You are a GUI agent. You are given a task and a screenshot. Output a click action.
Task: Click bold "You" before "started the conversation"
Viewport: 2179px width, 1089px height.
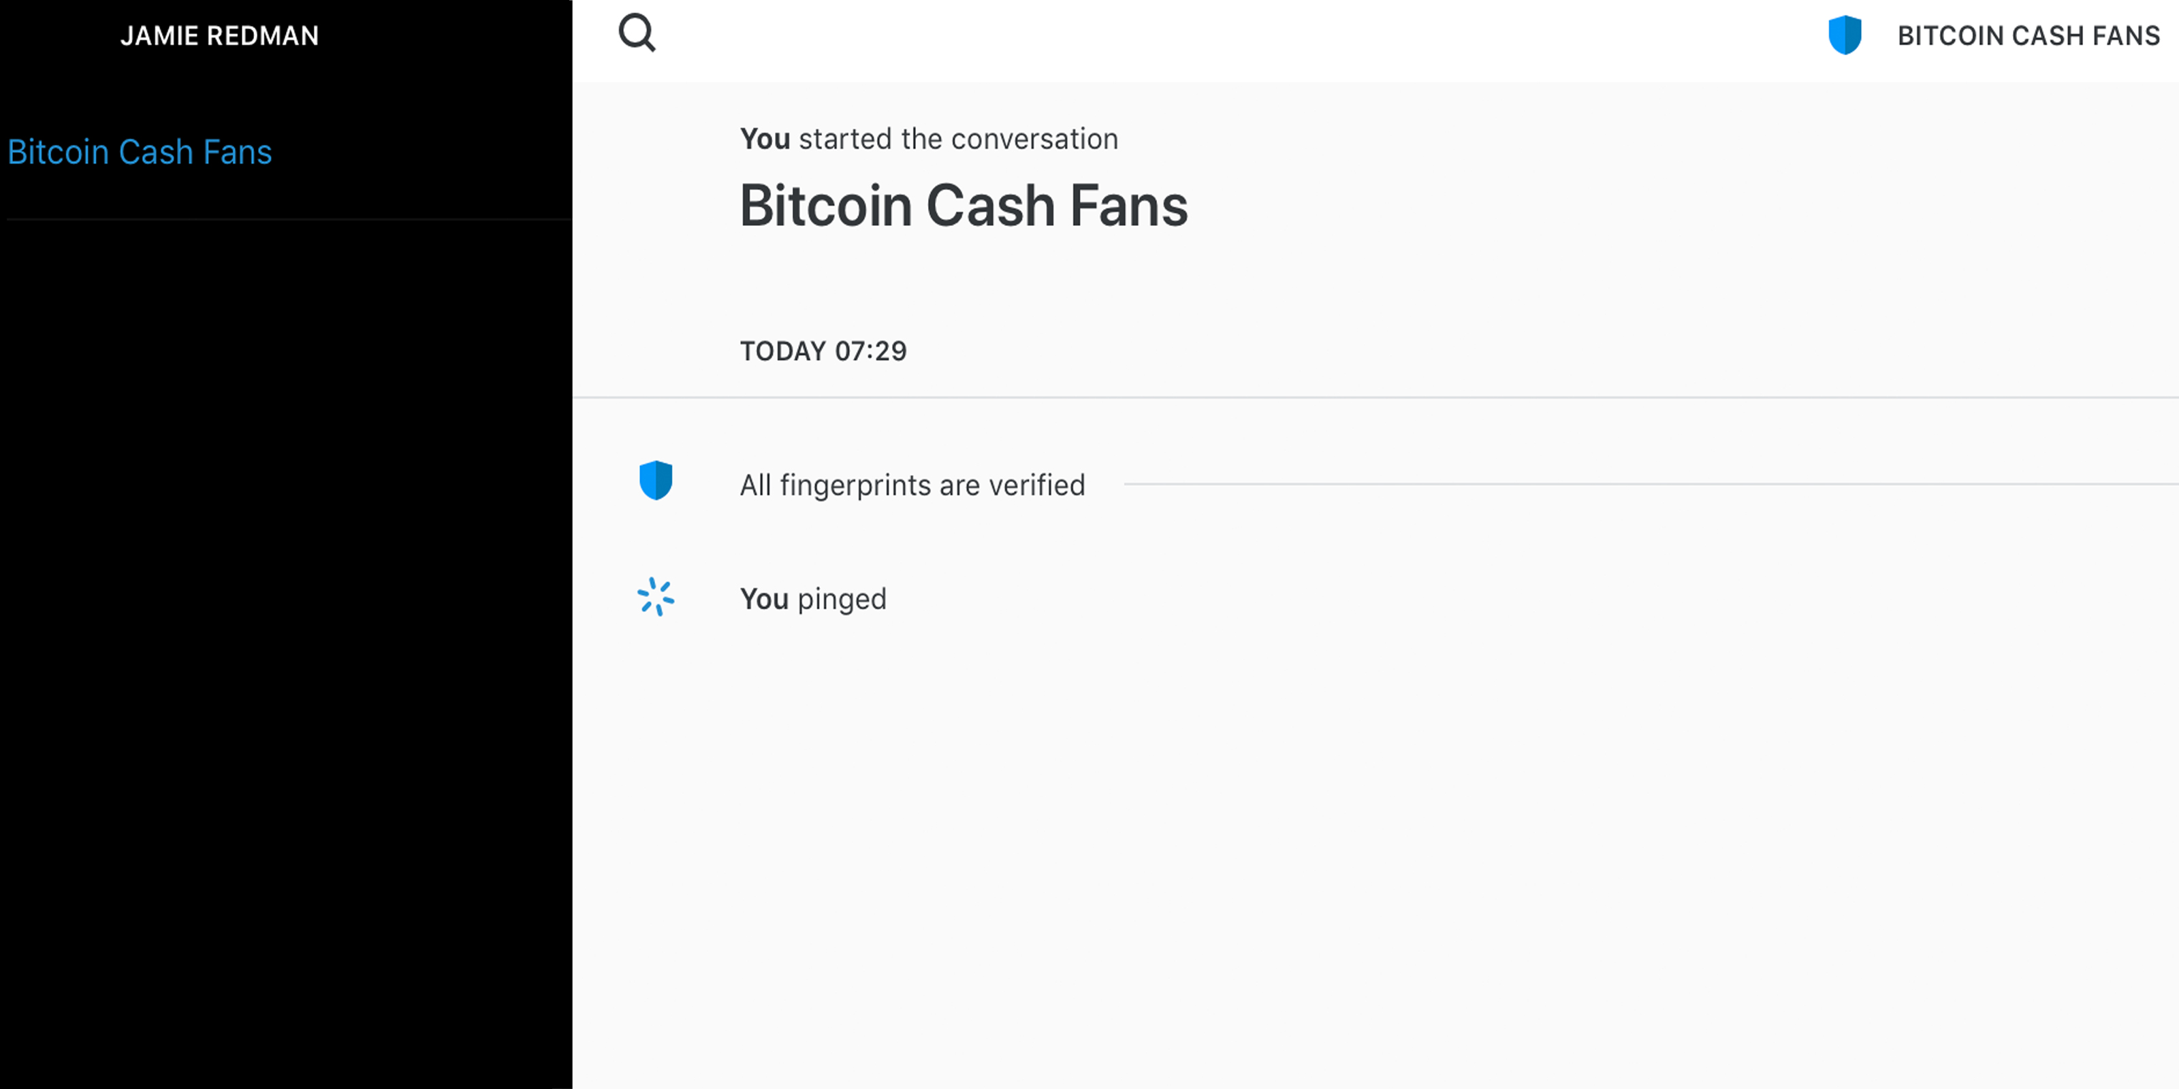(x=765, y=139)
